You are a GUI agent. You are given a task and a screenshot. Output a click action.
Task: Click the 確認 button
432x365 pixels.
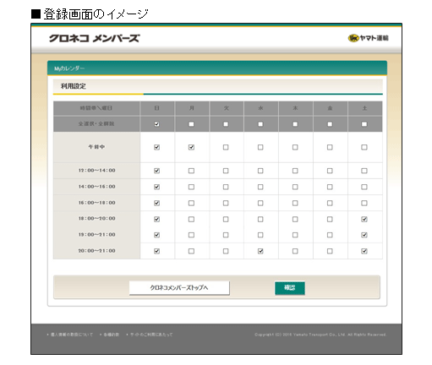(x=290, y=288)
